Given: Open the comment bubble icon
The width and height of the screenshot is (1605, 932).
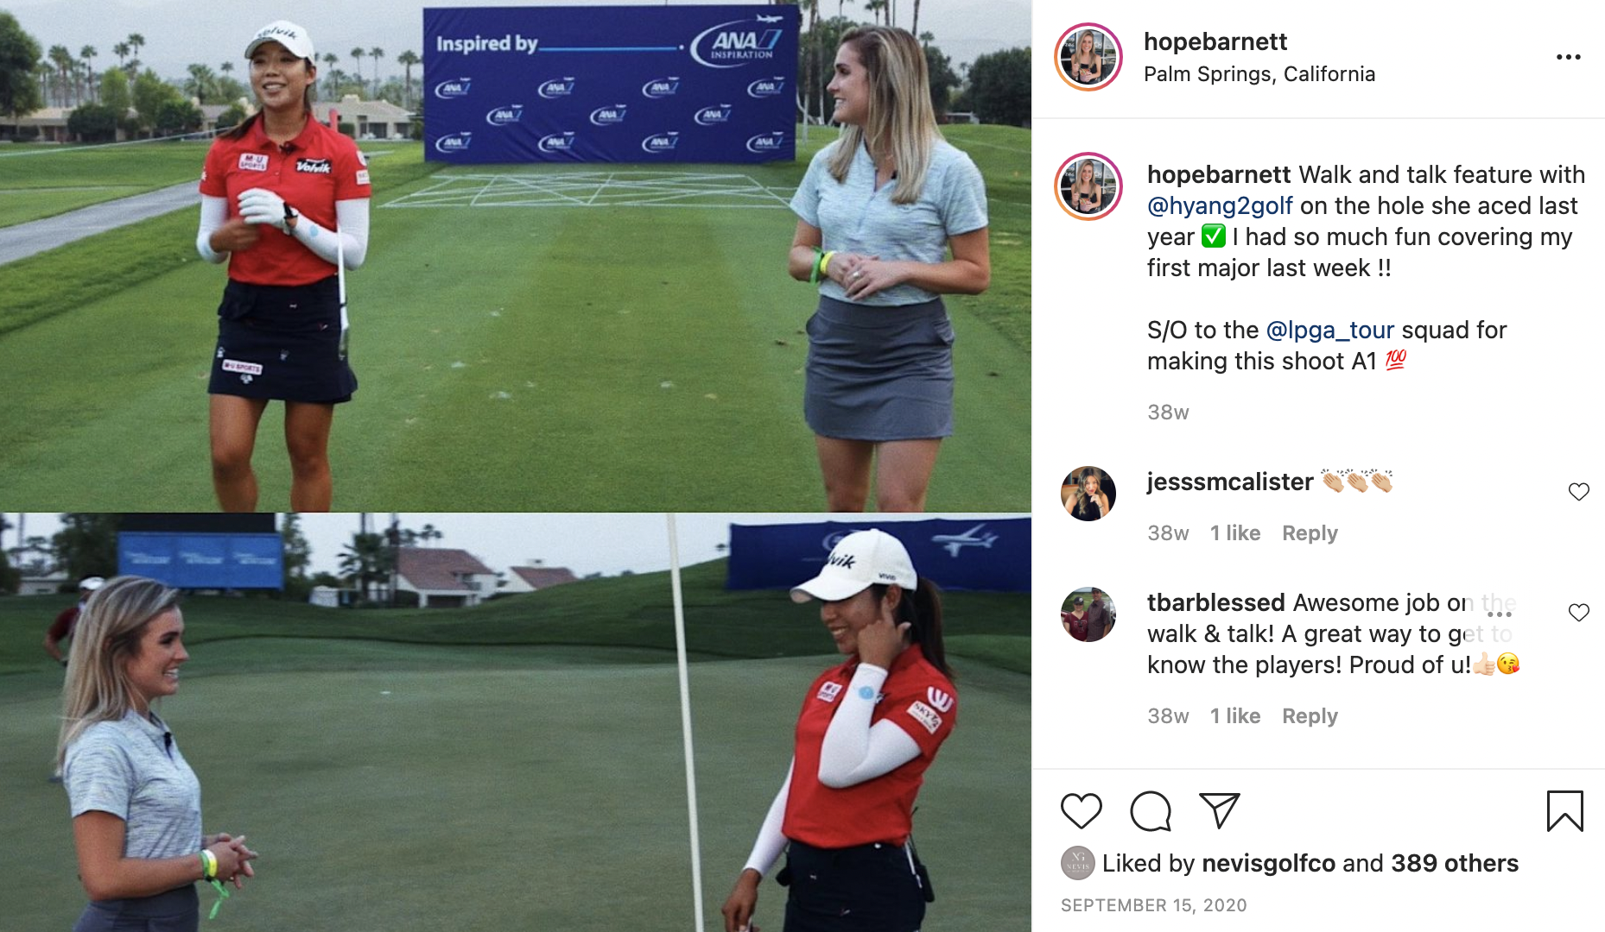Looking at the screenshot, I should click(1150, 811).
